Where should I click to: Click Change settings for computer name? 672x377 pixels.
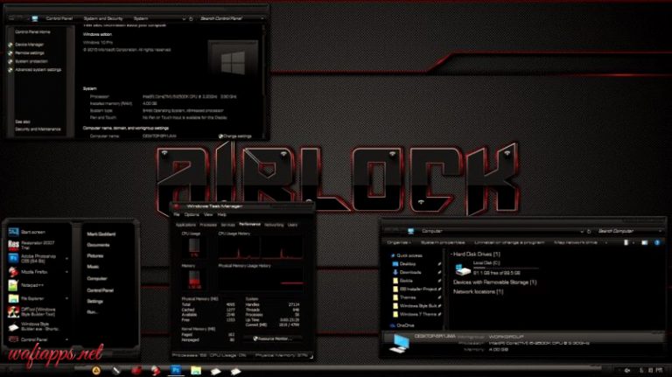pyautogui.click(x=234, y=136)
